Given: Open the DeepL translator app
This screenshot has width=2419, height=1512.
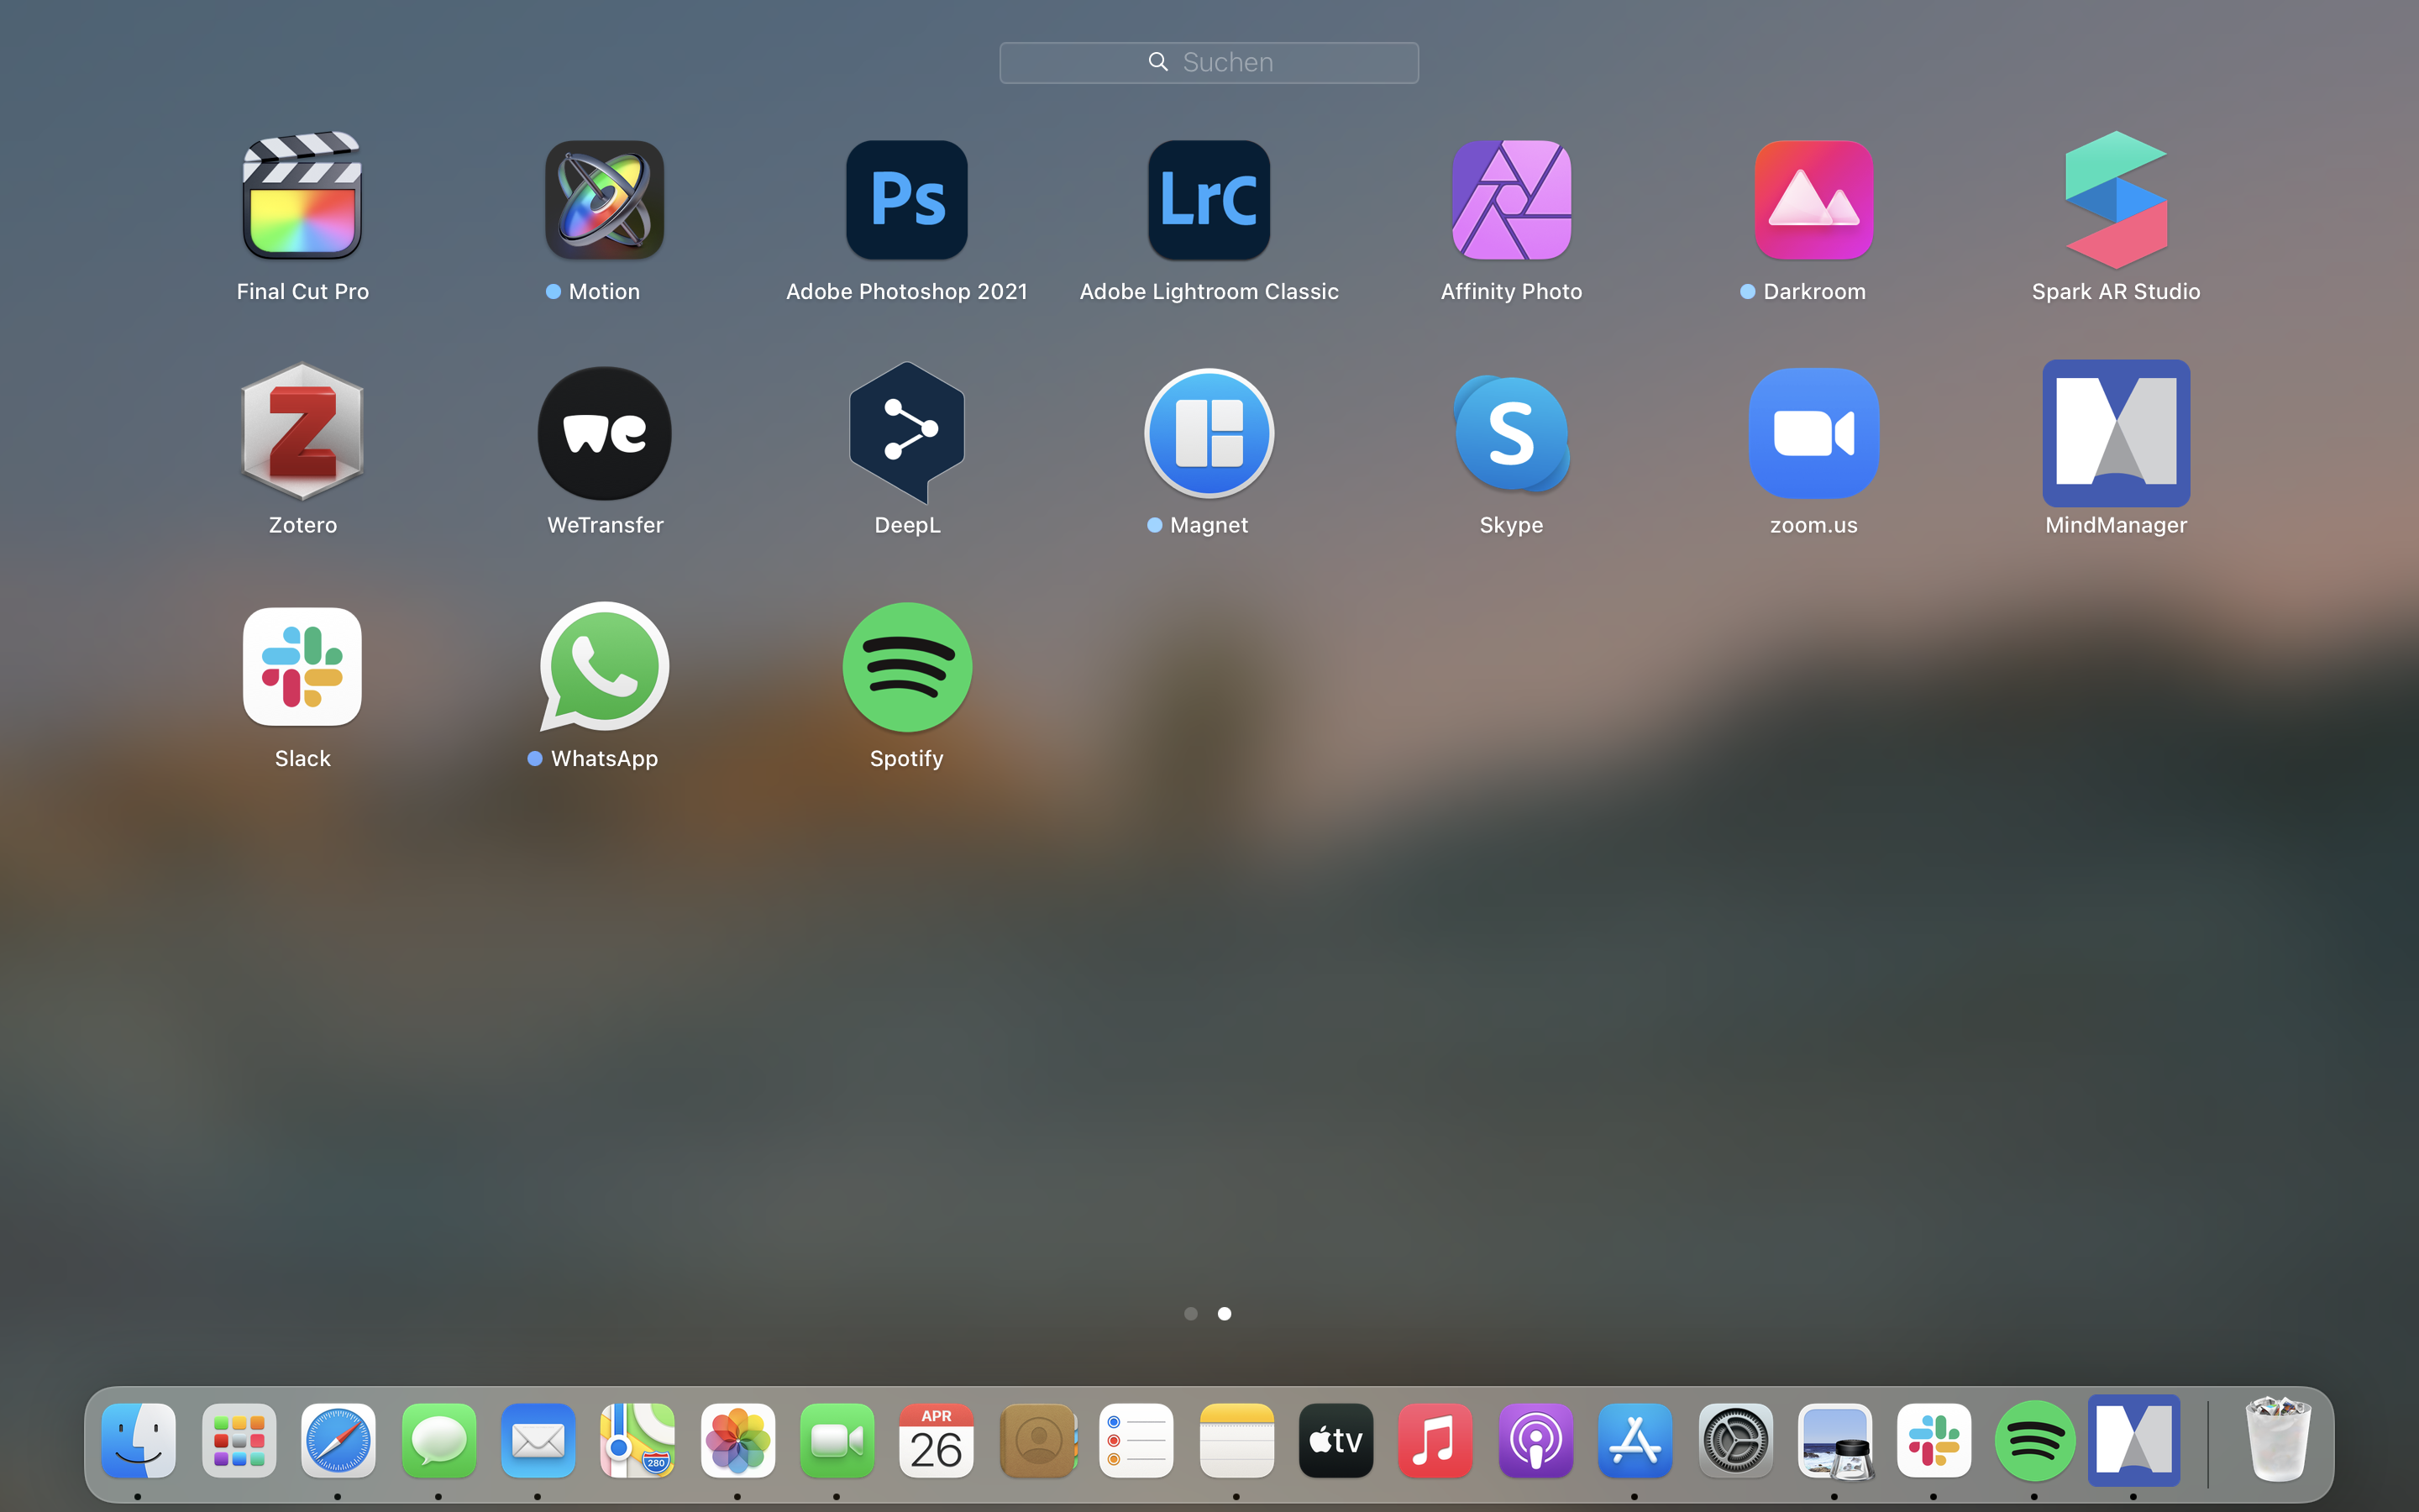Looking at the screenshot, I should [x=906, y=433].
